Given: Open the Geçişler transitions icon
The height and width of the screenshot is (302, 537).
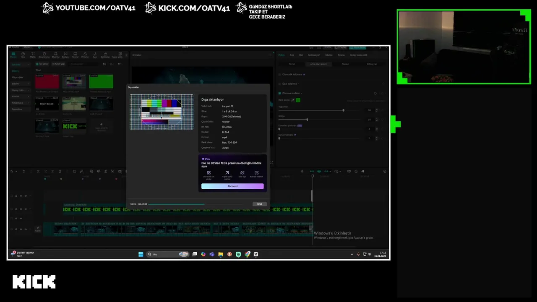Looking at the screenshot, I should tap(65, 55).
